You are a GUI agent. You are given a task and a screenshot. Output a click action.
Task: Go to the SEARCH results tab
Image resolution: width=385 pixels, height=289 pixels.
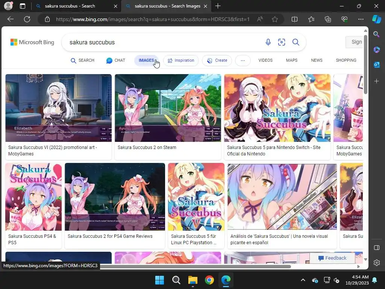[82, 61]
